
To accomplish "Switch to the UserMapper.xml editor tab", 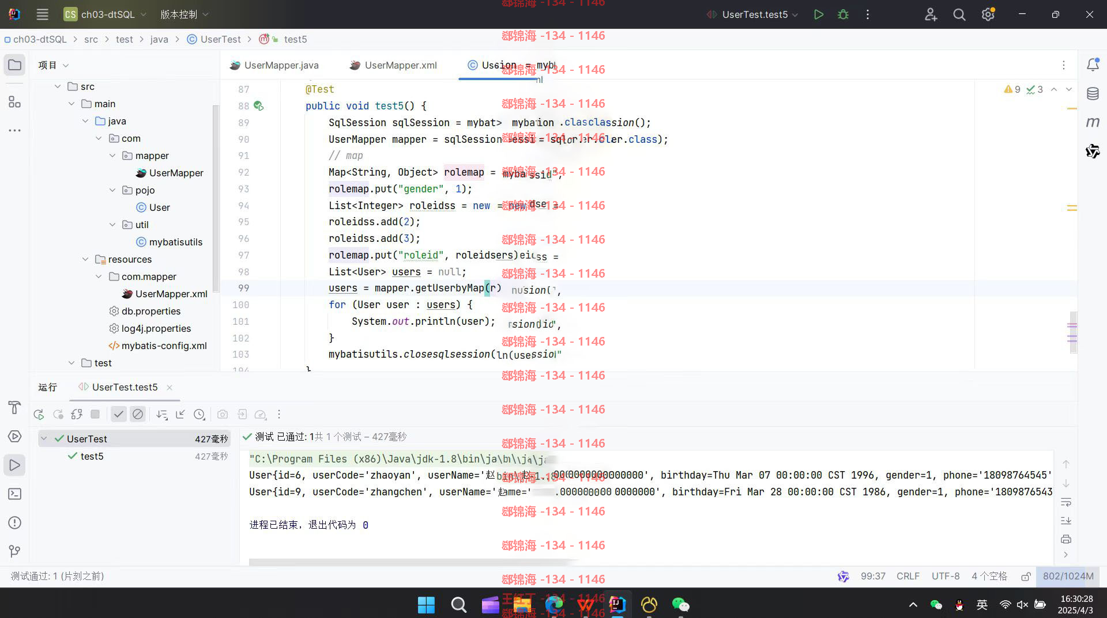I will [x=394, y=65].
